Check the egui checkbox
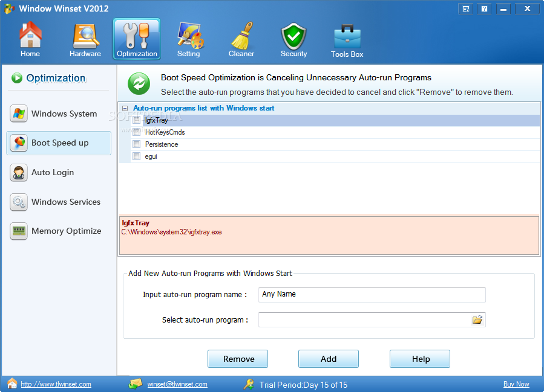Screen dimensions: 544x392 pos(136,156)
